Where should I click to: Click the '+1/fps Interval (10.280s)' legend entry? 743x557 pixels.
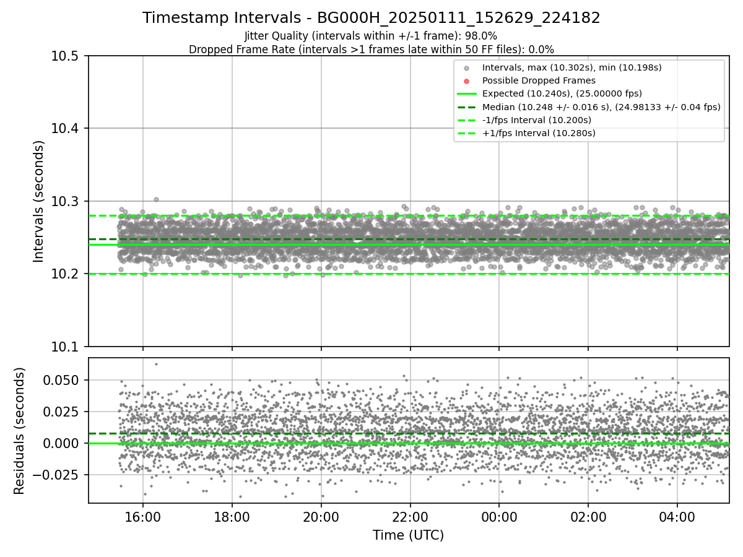[x=539, y=133]
